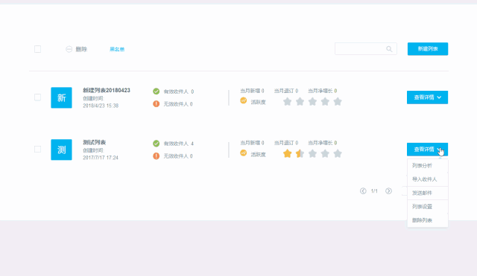Click the blue 测 list avatar
The height and width of the screenshot is (276, 477).
[x=61, y=150]
